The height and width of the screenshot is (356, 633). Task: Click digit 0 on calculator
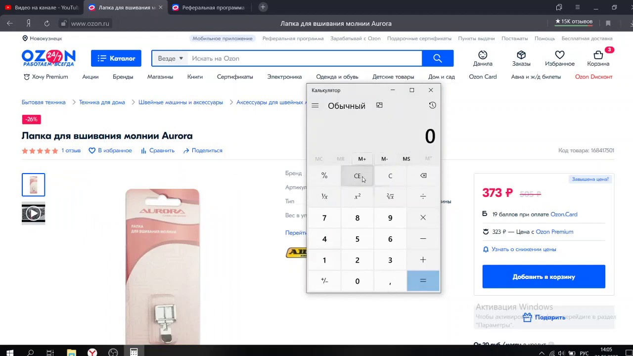pos(357,281)
